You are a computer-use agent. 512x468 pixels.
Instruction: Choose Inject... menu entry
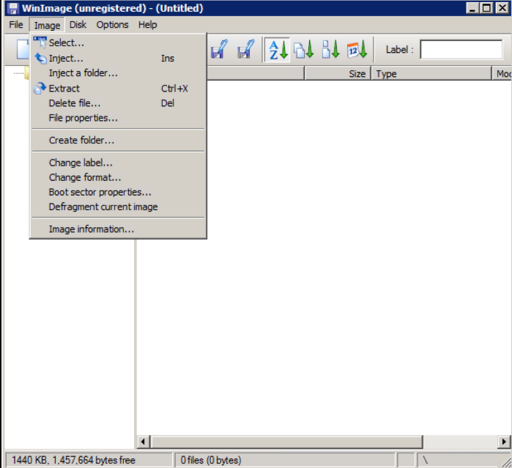click(118, 58)
